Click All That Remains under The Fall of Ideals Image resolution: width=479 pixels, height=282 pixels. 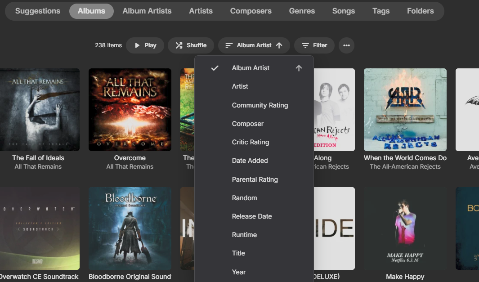pyautogui.click(x=38, y=167)
